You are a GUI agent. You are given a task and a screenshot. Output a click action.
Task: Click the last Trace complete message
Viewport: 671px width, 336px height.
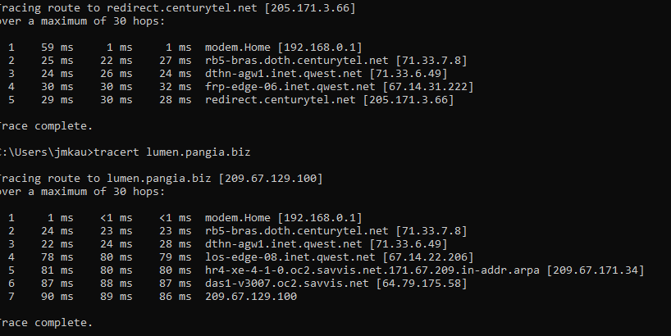pos(45,323)
